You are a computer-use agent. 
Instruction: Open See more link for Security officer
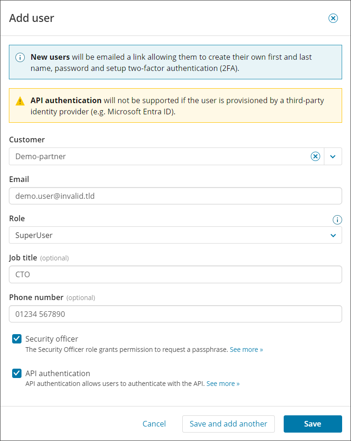[246, 350]
